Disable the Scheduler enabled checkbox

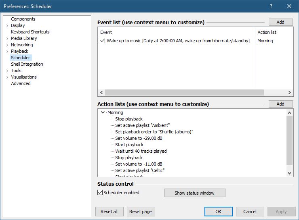(100, 193)
